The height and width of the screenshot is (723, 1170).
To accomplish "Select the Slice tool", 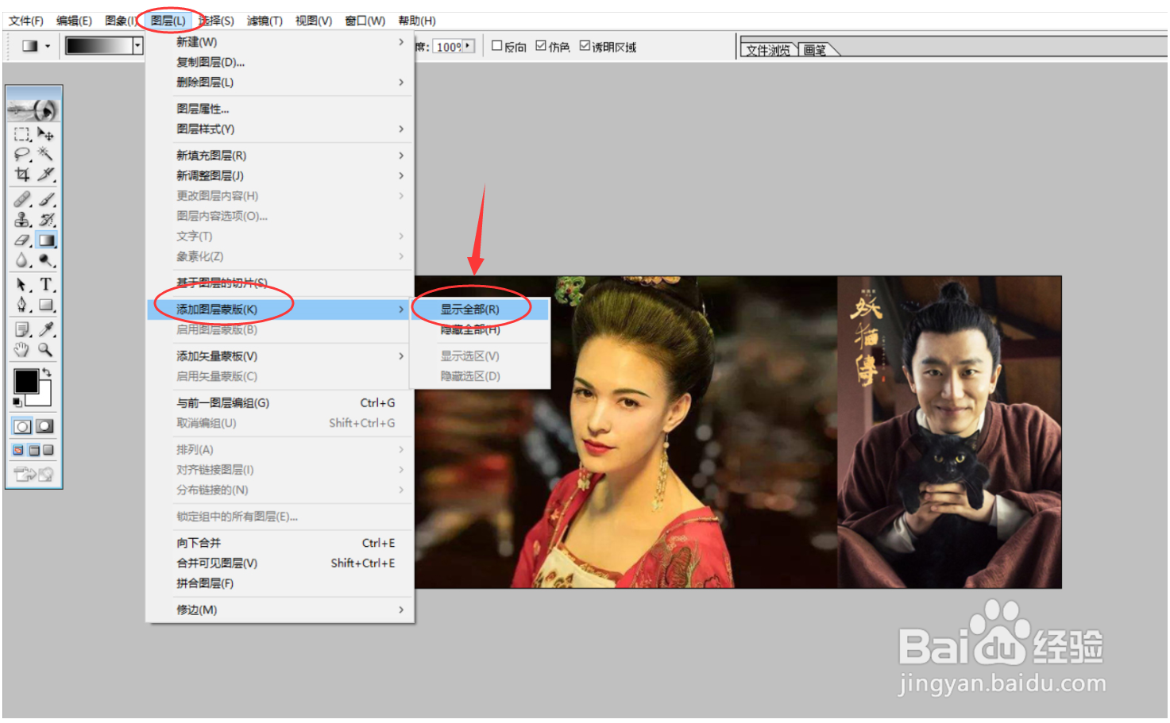I will 46,174.
